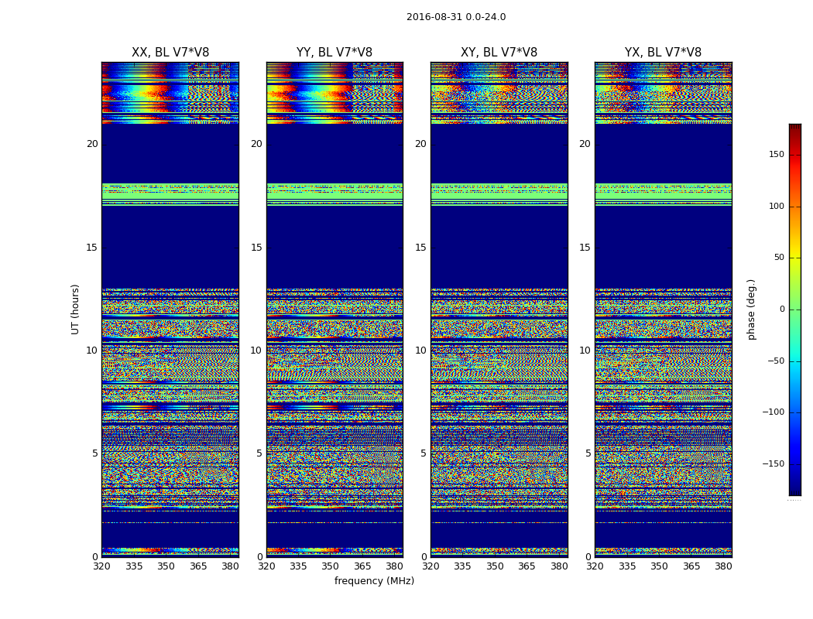The height and width of the screenshot is (619, 813).
Task: Click the '5' hour tick of XX plot
Action: click(x=95, y=453)
